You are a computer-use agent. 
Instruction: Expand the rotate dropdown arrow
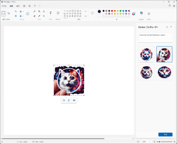[x=23, y=11]
